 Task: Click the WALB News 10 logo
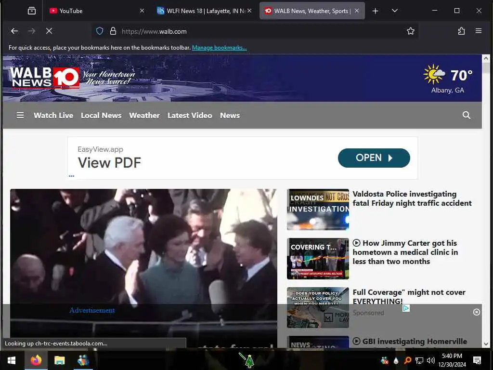pyautogui.click(x=44, y=78)
